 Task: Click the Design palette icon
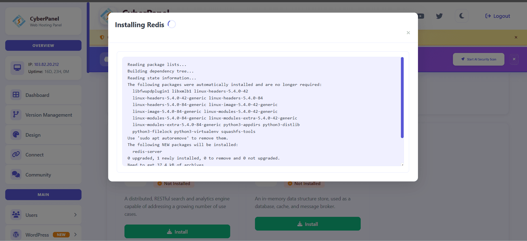(16, 135)
